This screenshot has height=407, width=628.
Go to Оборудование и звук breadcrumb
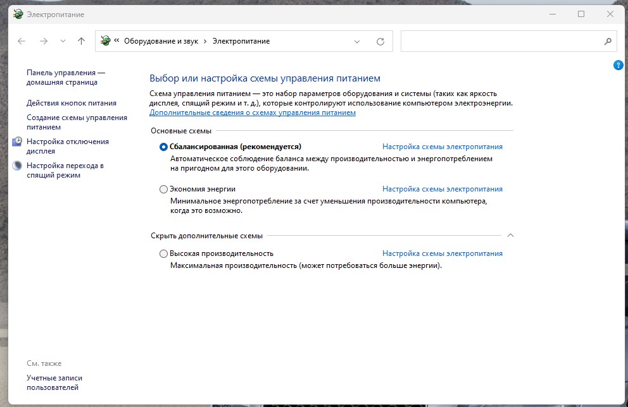[x=161, y=41]
